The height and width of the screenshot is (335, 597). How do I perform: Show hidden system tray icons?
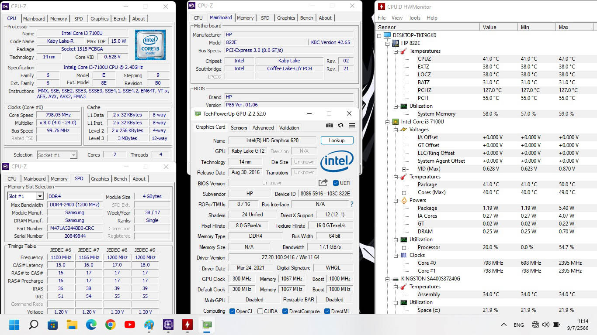504,325
